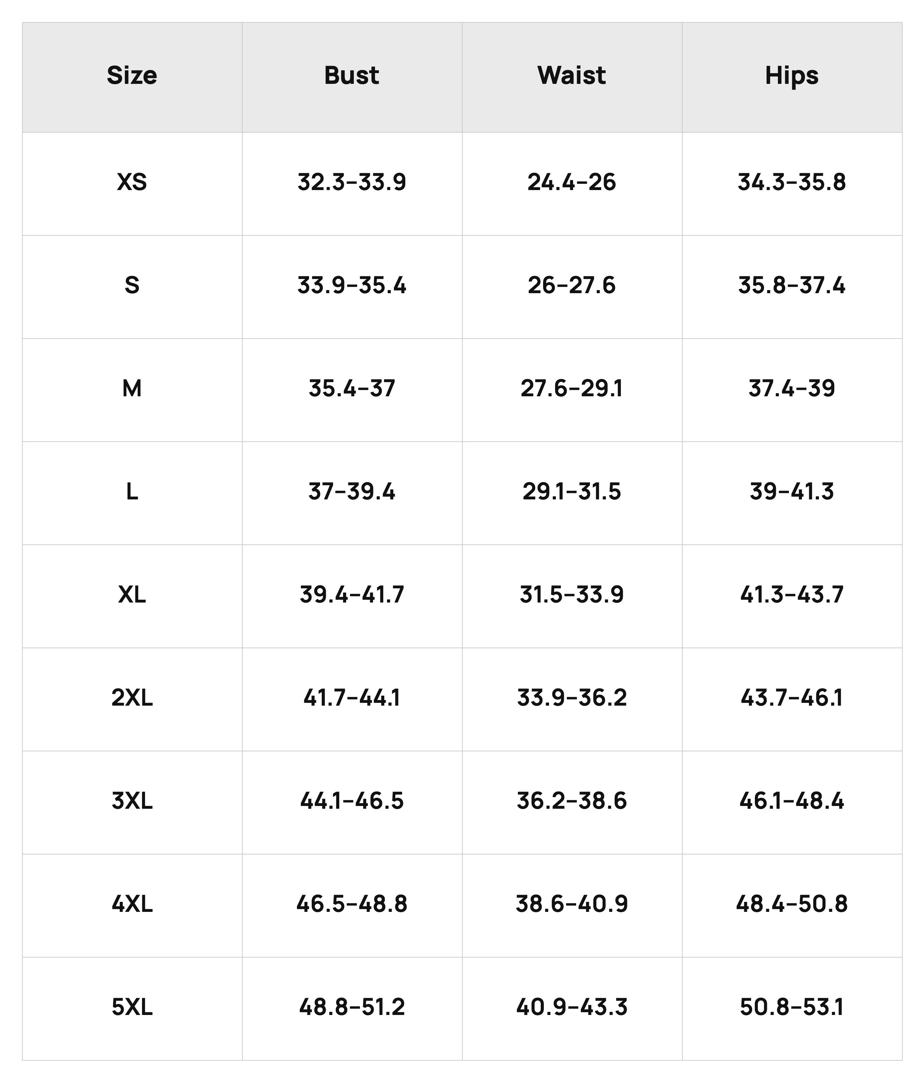
Task: Click bust value 32.3–33.9
Action: click(x=352, y=182)
